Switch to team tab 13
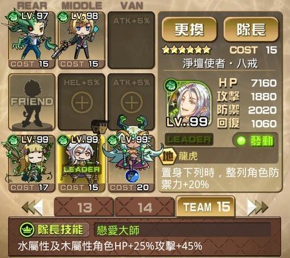The height and width of the screenshot is (258, 290). click(84, 208)
